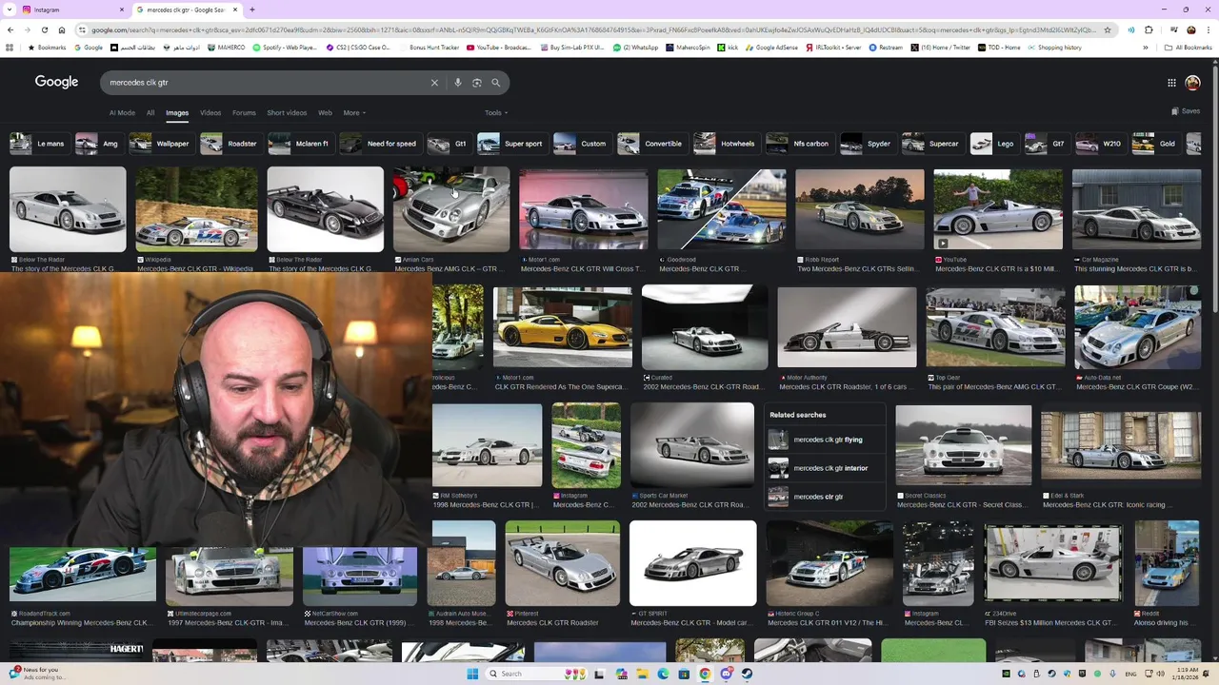Image resolution: width=1219 pixels, height=685 pixels.
Task: Go back in browser history
Action: click(x=10, y=29)
